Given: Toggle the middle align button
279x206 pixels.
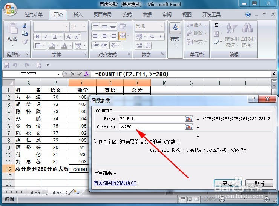Looking at the screenshot, I should pos(104,26).
